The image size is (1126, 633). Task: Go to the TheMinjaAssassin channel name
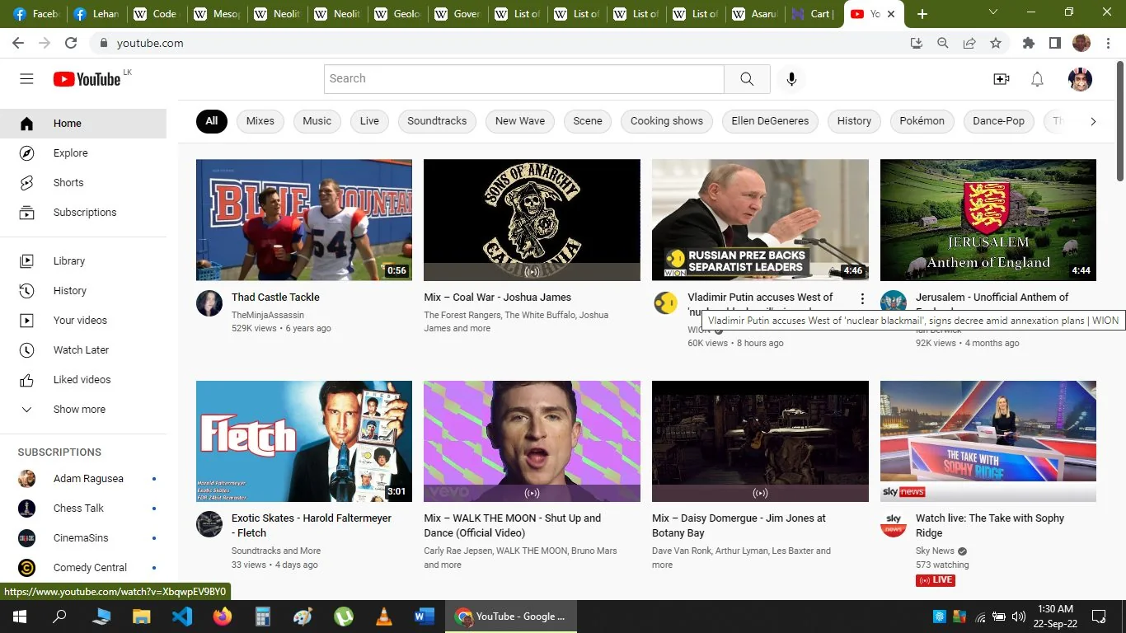point(268,315)
